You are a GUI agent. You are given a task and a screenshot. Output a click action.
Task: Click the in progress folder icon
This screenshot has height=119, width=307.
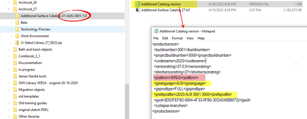point(15,70)
